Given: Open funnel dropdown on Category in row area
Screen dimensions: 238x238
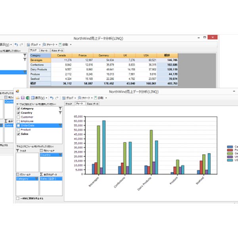Looking at the screenshot, I should coord(36,178).
